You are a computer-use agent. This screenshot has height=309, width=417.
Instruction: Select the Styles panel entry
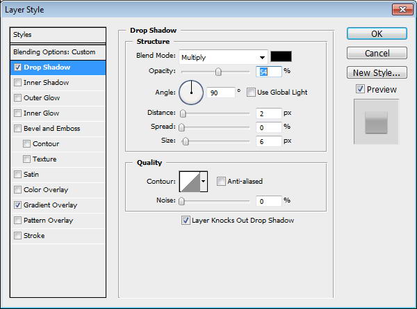click(x=58, y=35)
